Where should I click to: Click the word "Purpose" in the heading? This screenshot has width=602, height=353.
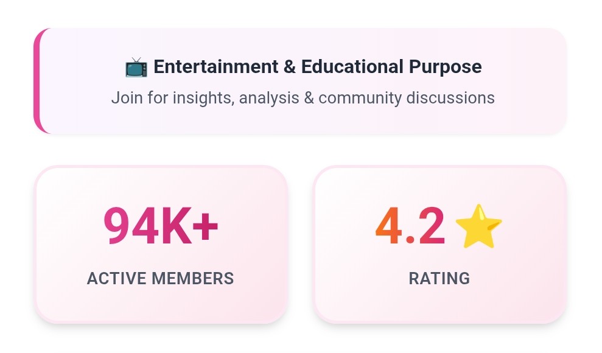445,67
